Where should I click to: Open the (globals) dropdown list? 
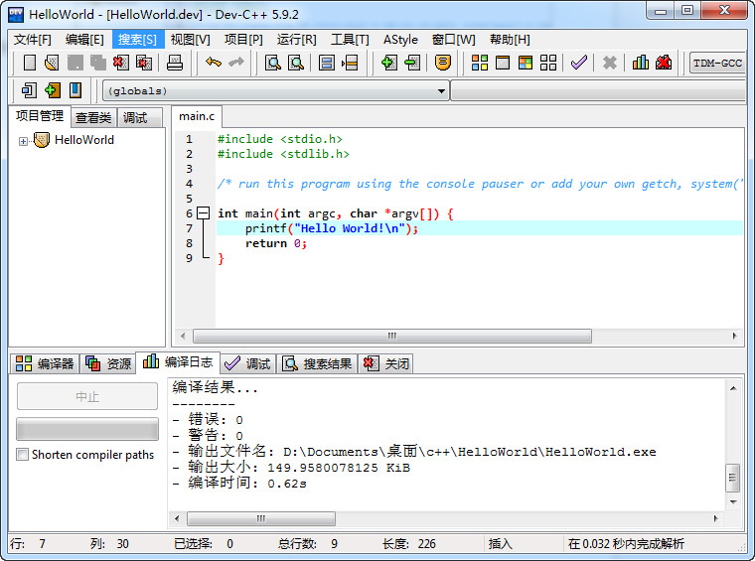tap(441, 91)
